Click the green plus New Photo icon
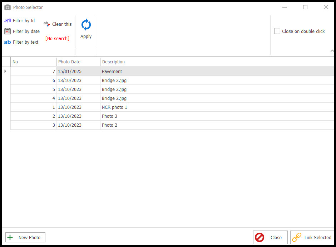336x247 pixels. (x=10, y=237)
